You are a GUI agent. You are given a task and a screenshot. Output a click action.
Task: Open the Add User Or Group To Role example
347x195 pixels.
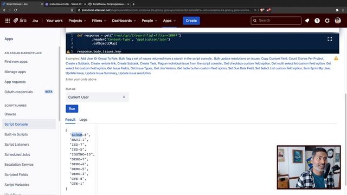99,58
